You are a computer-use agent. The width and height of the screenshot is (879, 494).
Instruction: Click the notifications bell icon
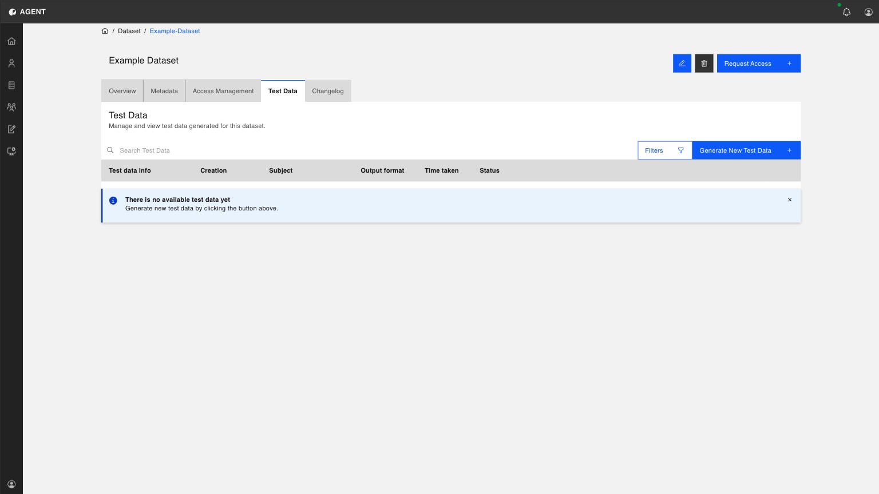[846, 12]
